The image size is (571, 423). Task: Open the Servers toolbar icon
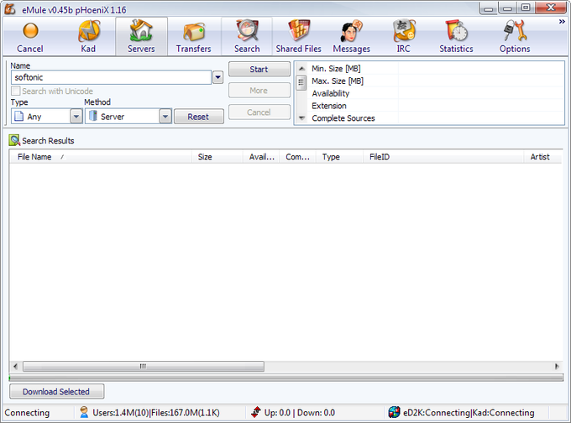[x=141, y=37]
